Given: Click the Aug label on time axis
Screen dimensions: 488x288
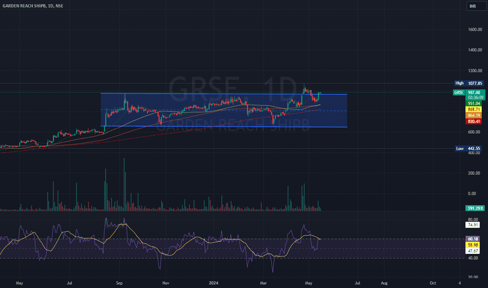Looking at the screenshot, I should tap(384, 283).
